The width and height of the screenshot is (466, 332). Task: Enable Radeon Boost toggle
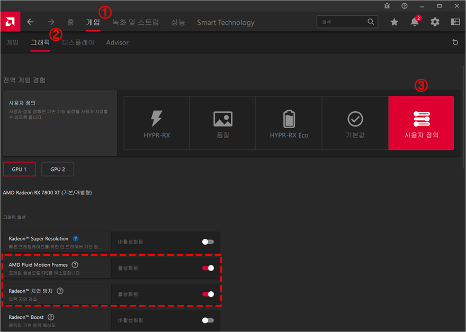click(208, 320)
